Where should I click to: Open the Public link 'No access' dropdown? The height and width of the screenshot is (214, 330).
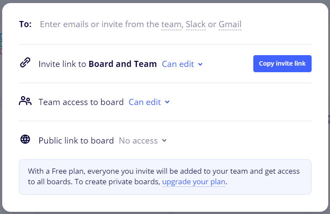(138, 140)
